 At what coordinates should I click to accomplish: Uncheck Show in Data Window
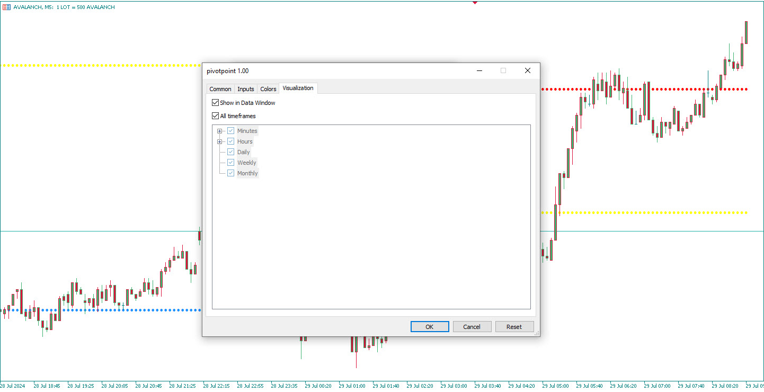click(x=215, y=103)
